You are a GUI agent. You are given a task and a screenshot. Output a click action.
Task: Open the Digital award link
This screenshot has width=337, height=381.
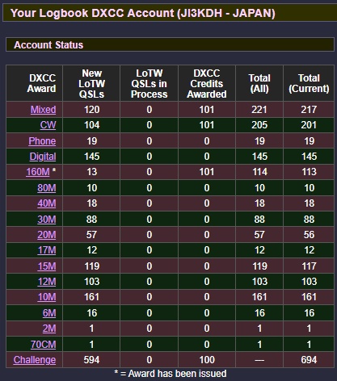pyautogui.click(x=43, y=157)
